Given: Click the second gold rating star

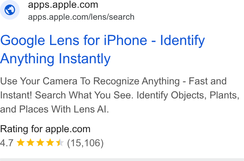Looking at the screenshot, I should click(30, 143).
